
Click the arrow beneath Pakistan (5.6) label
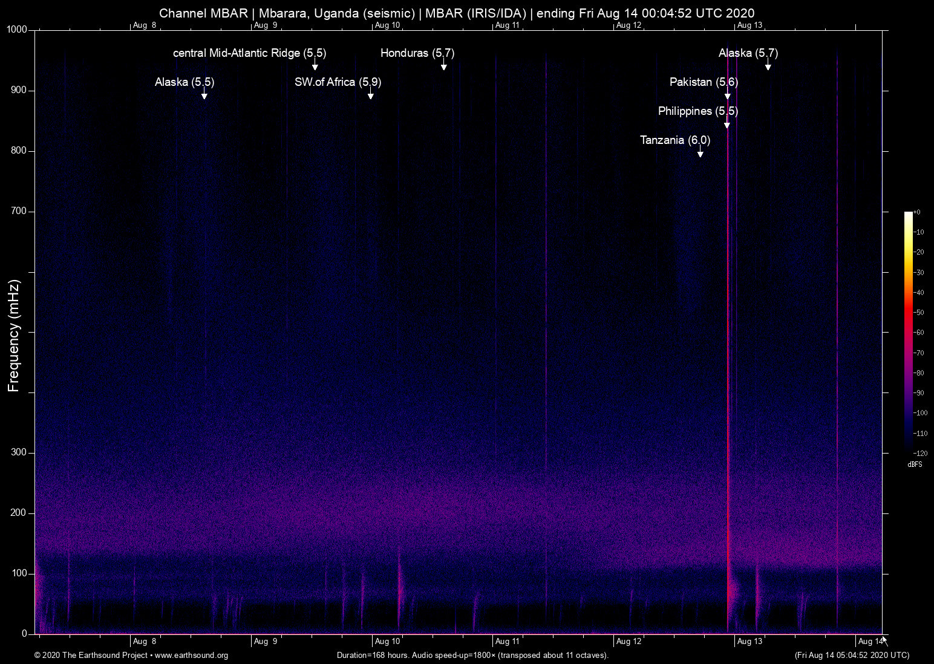(727, 94)
